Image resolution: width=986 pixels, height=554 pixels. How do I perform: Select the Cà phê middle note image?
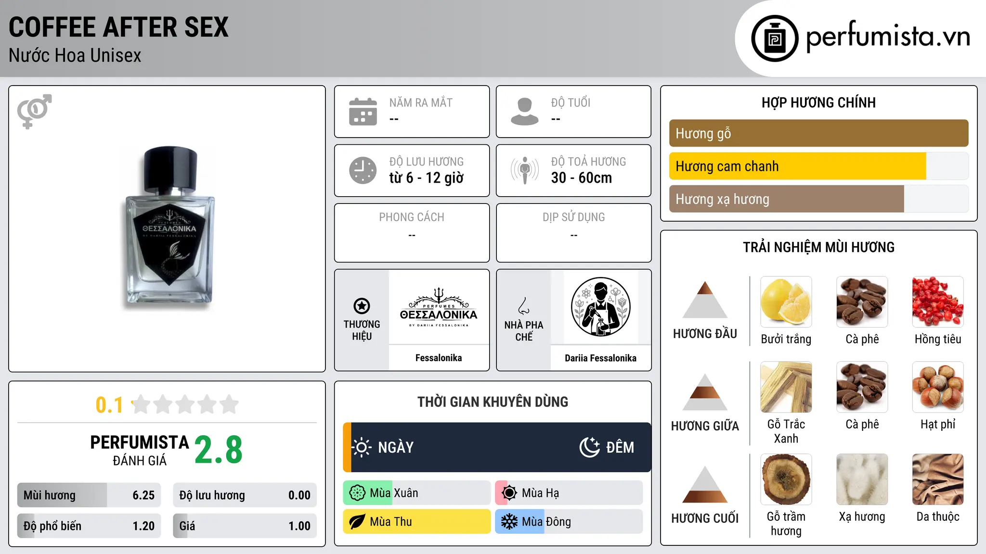pos(862,387)
